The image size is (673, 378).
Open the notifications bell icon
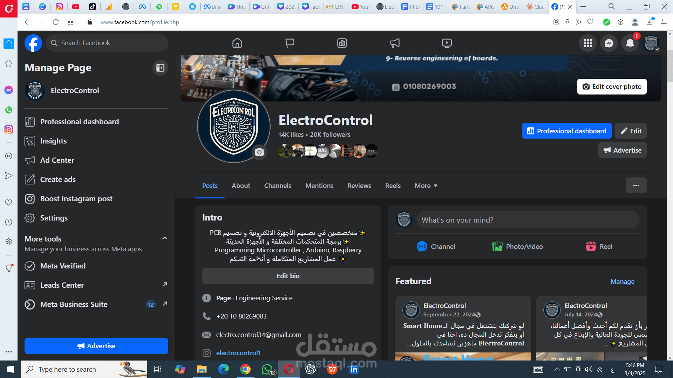point(630,43)
